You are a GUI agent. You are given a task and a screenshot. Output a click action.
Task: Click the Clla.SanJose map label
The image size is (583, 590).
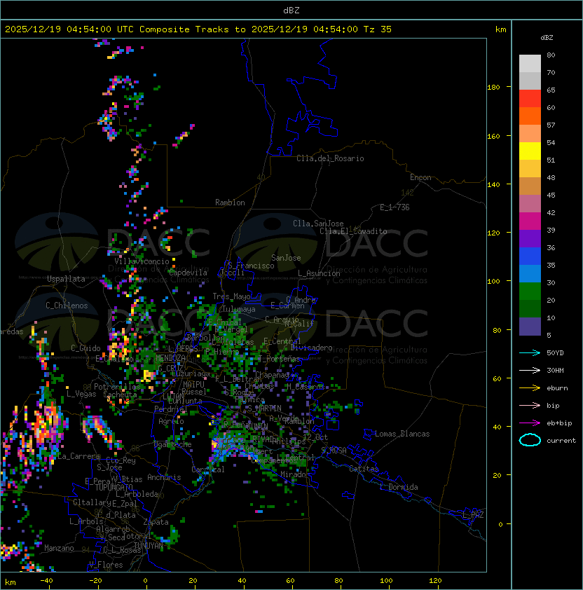click(x=318, y=224)
